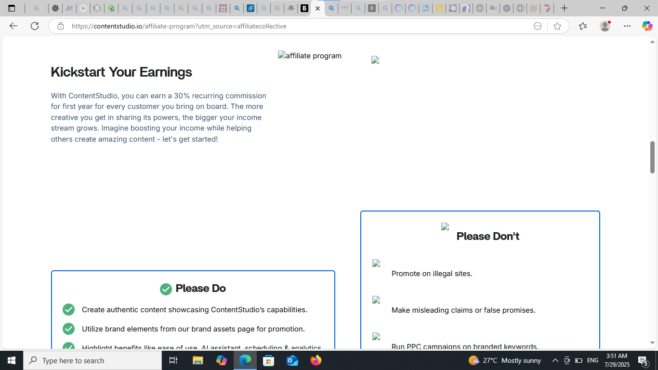Open Outlook from the taskbar

coord(292,360)
